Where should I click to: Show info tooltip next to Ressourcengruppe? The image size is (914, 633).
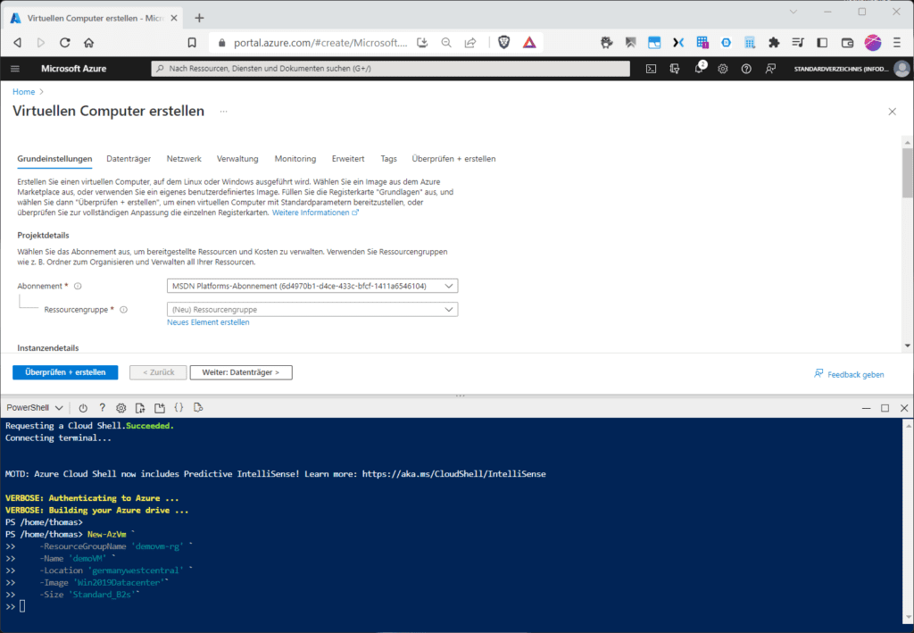[123, 310]
